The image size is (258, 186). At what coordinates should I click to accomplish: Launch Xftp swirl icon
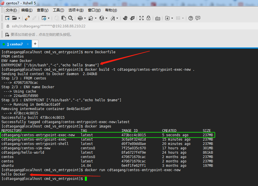coord(125,18)
